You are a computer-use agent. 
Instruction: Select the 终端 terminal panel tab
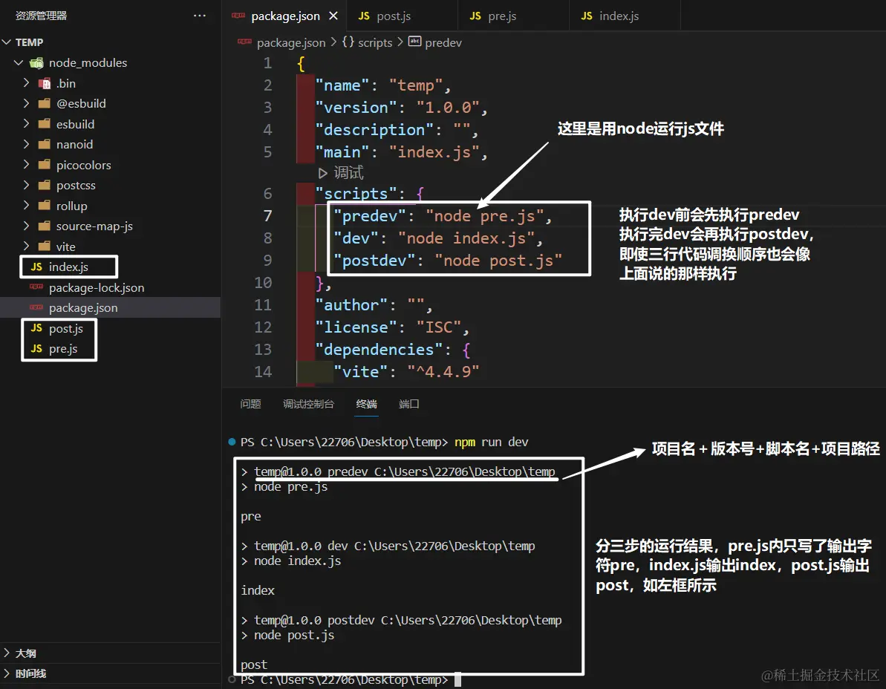pos(366,404)
